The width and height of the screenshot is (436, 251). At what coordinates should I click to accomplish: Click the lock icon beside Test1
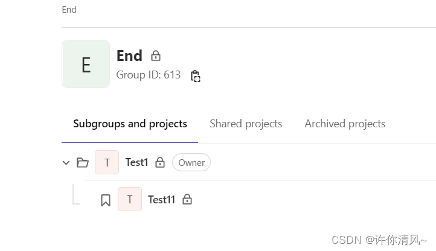click(x=160, y=163)
